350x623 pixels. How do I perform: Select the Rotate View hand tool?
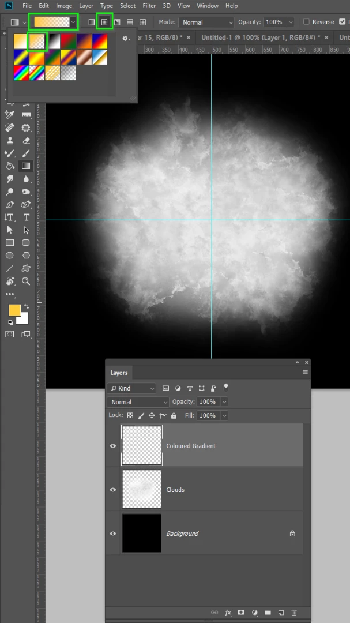10,282
